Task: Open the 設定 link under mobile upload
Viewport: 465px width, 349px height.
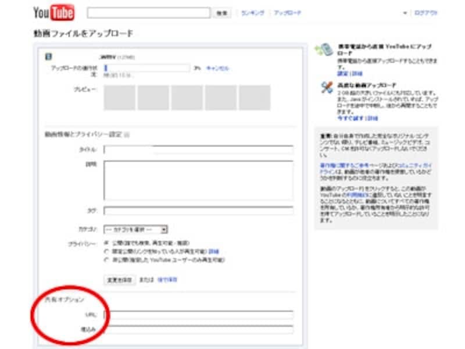Action: pyautogui.click(x=342, y=73)
